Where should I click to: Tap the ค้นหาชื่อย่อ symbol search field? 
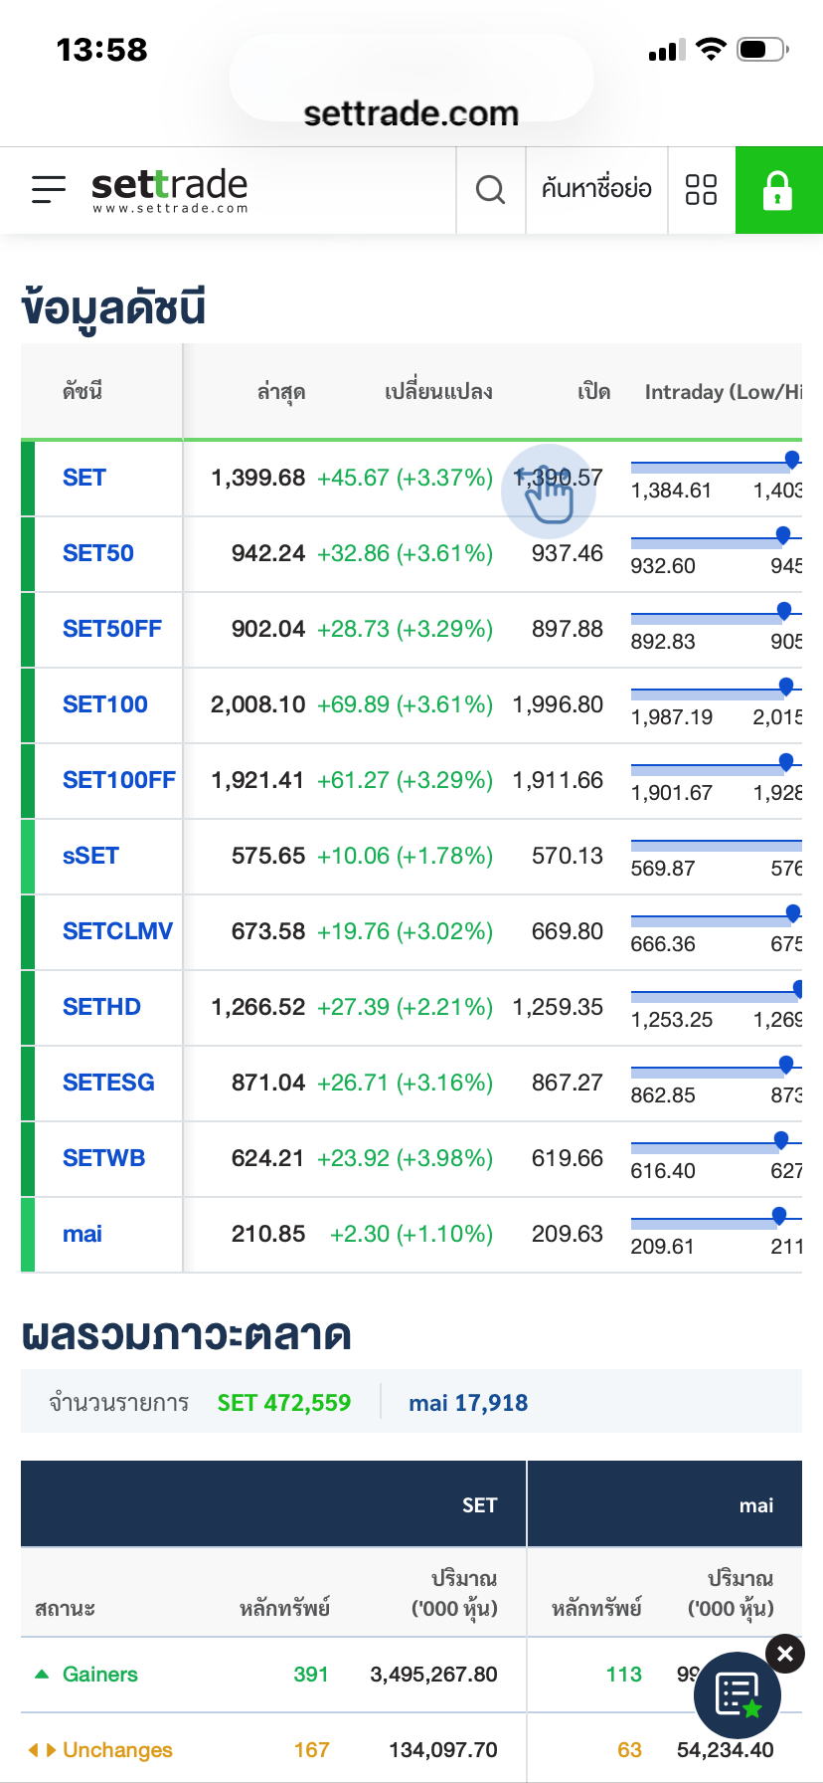596,189
